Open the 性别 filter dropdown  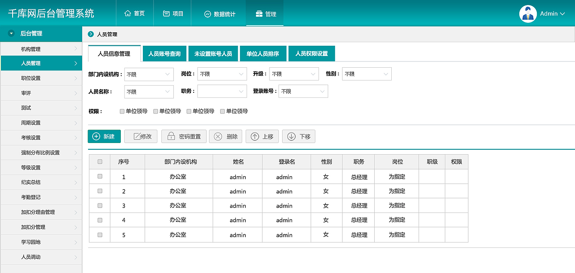(x=367, y=74)
